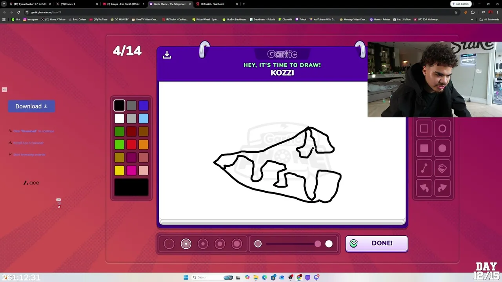This screenshot has width=502, height=282.
Task: Show more bookmarks via the overflow chevron
Action: tap(472, 20)
